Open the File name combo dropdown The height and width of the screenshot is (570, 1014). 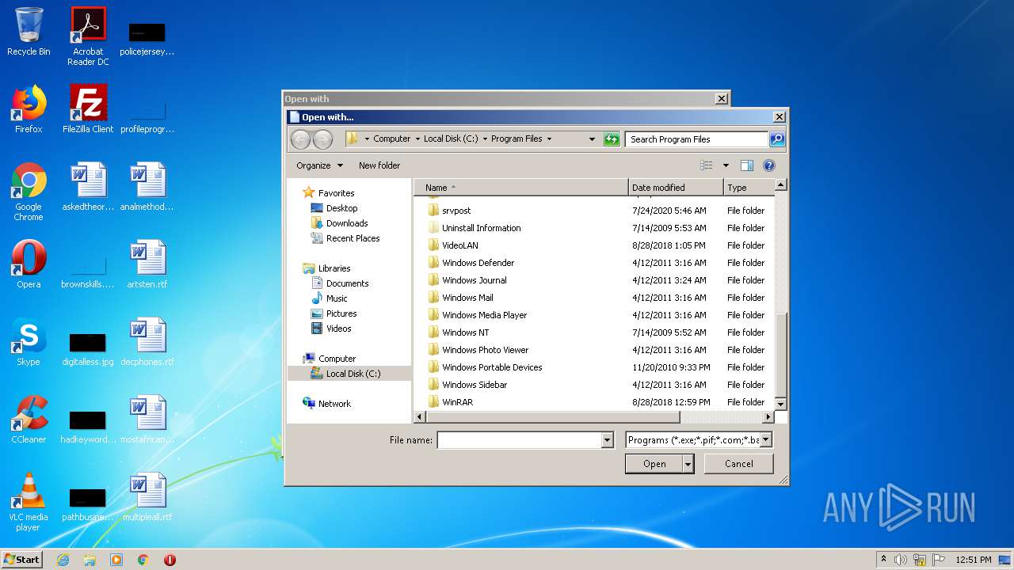608,440
